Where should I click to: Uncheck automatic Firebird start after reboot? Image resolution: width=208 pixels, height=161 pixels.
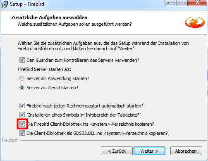[x=22, y=106]
